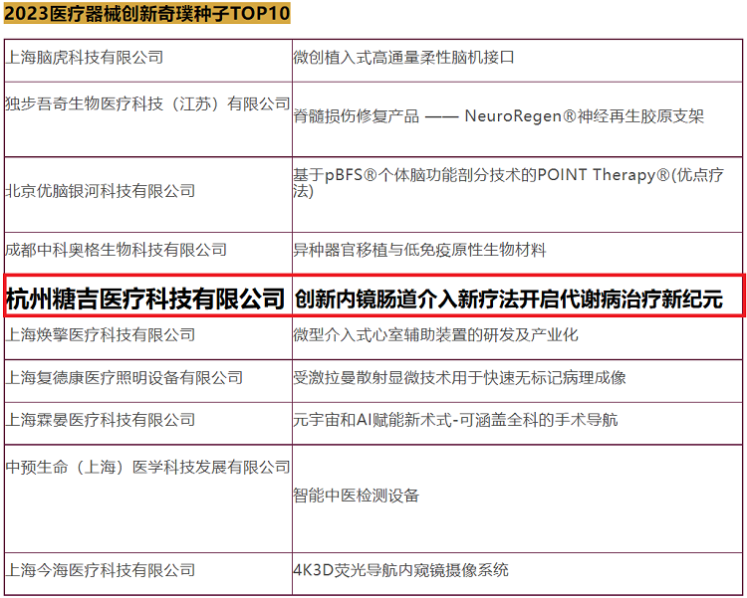Click 异种器官移植与低免疫原性生物材料 cell
The width and height of the screenshot is (747, 598).
click(517, 253)
